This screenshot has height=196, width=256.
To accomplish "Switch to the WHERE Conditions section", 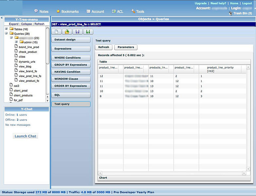I will tap(71, 58).
